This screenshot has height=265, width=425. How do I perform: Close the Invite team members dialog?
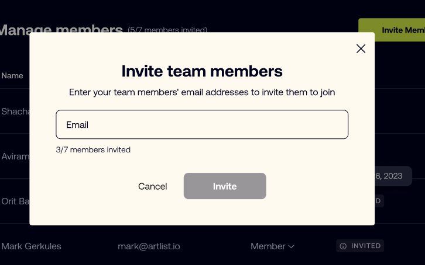pyautogui.click(x=361, y=49)
